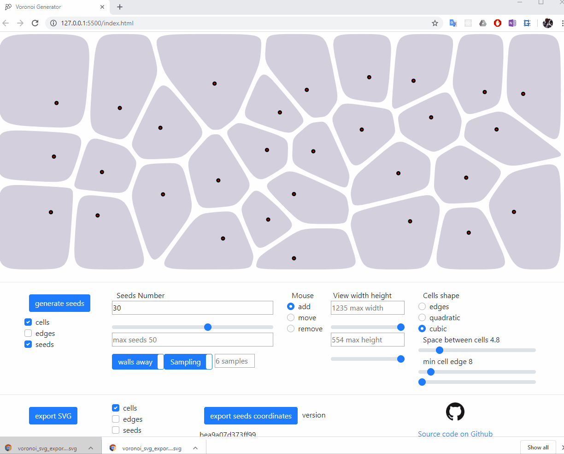Screen dimensions: 564x454
Task: Enable the edges display checkbox
Action: [x=28, y=333]
